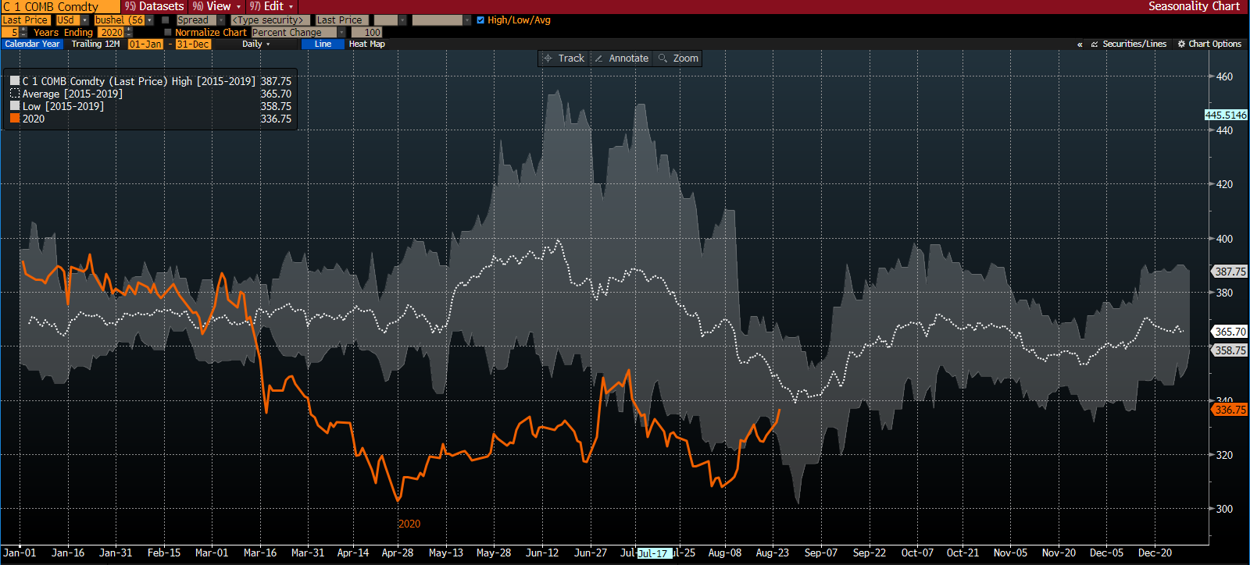The height and width of the screenshot is (565, 1250).
Task: Click the Years count stepper arrows
Action: [23, 33]
